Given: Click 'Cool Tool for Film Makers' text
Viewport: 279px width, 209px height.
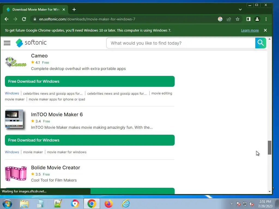Looking at the screenshot, I should (54, 180).
